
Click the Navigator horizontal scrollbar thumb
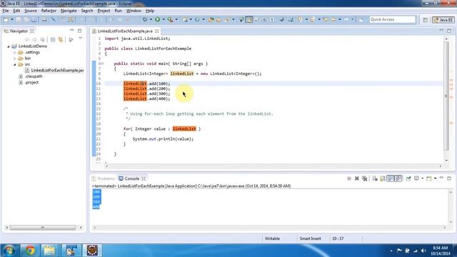[x=43, y=227]
